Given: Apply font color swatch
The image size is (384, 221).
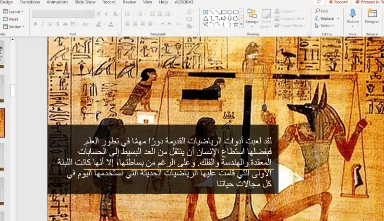Looking at the screenshot, I should tap(111, 24).
